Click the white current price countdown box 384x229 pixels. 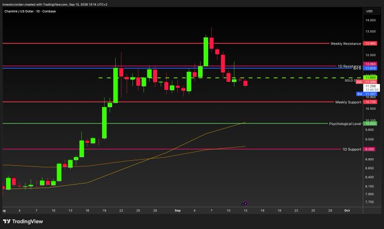tap(371, 88)
